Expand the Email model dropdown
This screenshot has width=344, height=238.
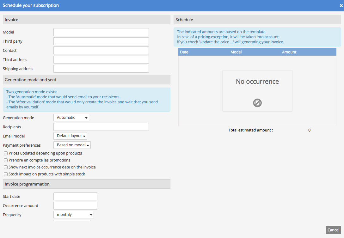coord(70,136)
